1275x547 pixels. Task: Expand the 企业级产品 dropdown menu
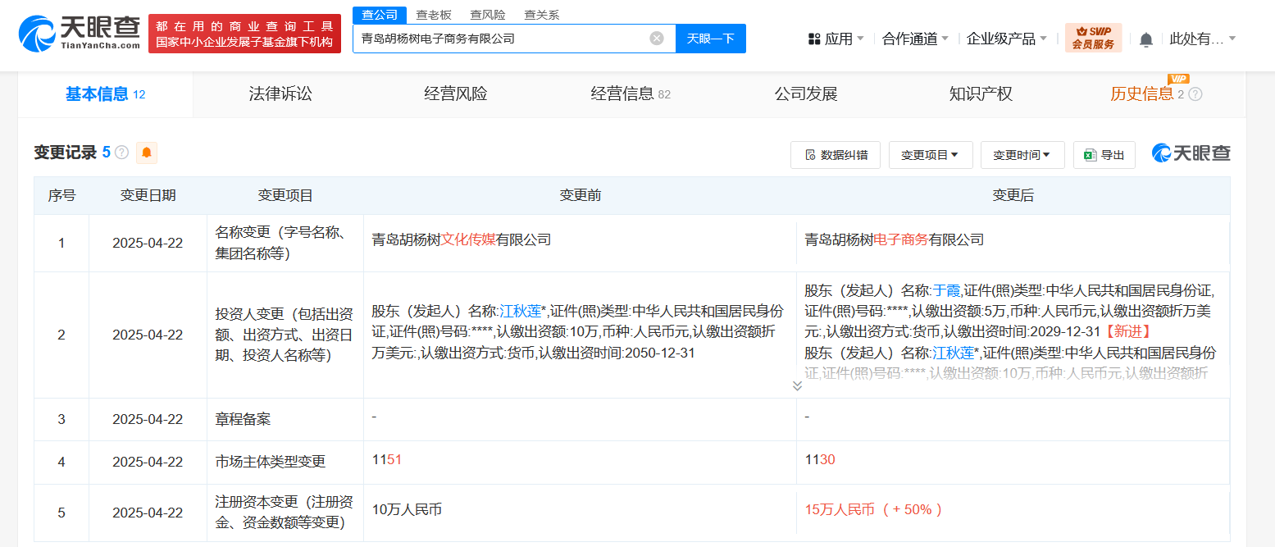tap(1006, 39)
